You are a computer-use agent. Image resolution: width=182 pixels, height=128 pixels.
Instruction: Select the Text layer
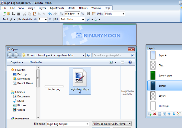click(x=165, y=65)
